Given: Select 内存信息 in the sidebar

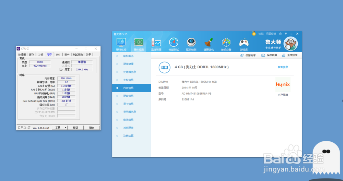Looking at the screenshot, I should click(x=131, y=88).
